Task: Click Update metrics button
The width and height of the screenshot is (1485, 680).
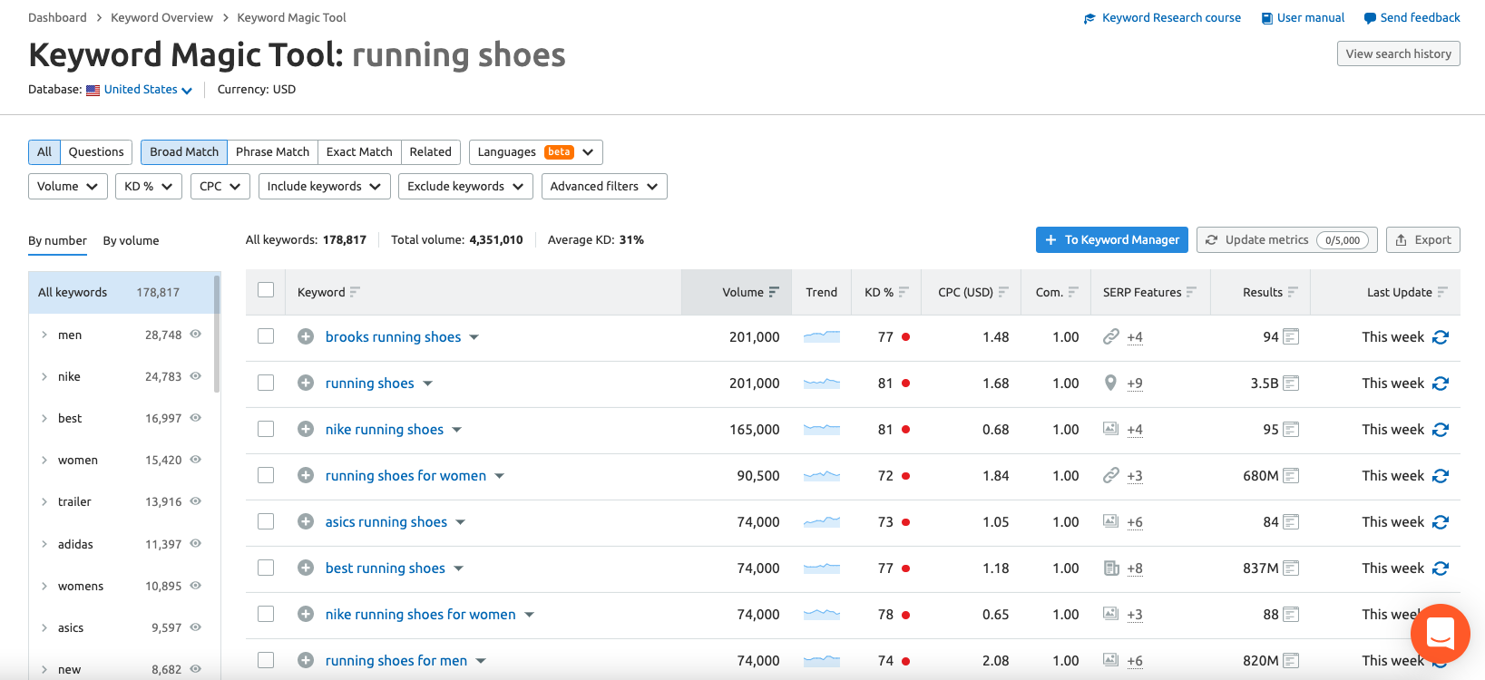Action: [x=1287, y=239]
